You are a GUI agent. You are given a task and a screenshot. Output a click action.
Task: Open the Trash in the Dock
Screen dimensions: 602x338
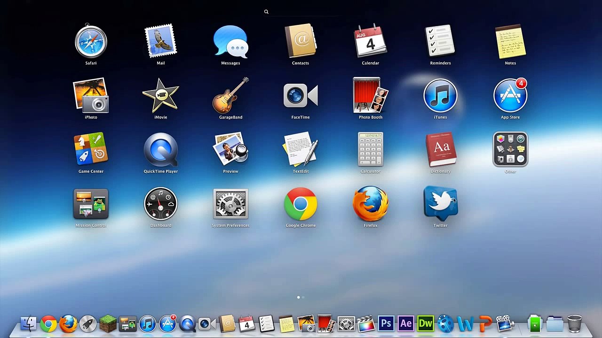tap(574, 323)
